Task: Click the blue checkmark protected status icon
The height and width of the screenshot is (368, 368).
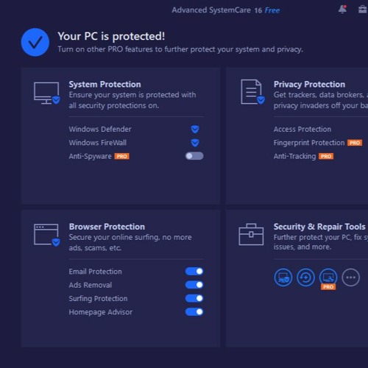Action: tap(35, 42)
